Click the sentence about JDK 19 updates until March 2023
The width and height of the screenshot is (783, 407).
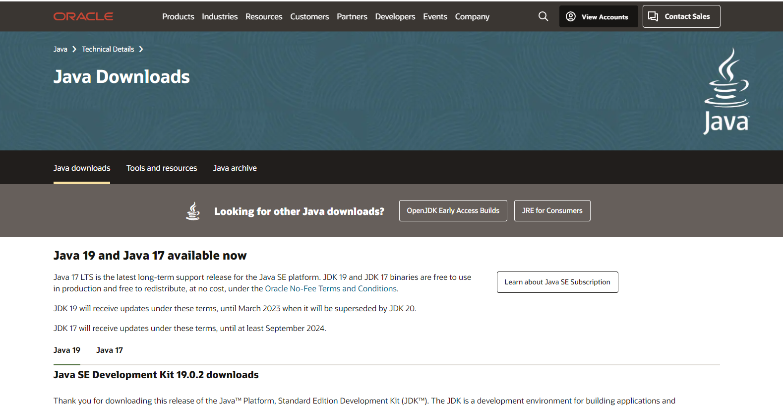point(235,309)
